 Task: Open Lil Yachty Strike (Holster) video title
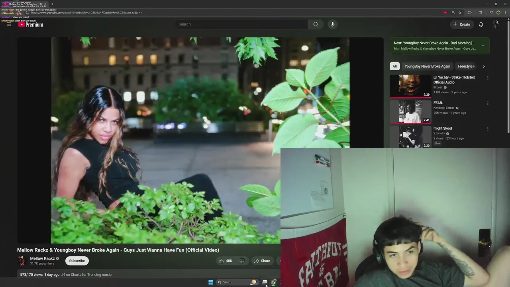(454, 80)
